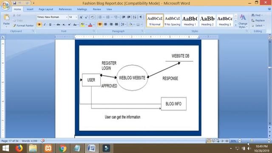Open font name dropdown

[x=67, y=17]
